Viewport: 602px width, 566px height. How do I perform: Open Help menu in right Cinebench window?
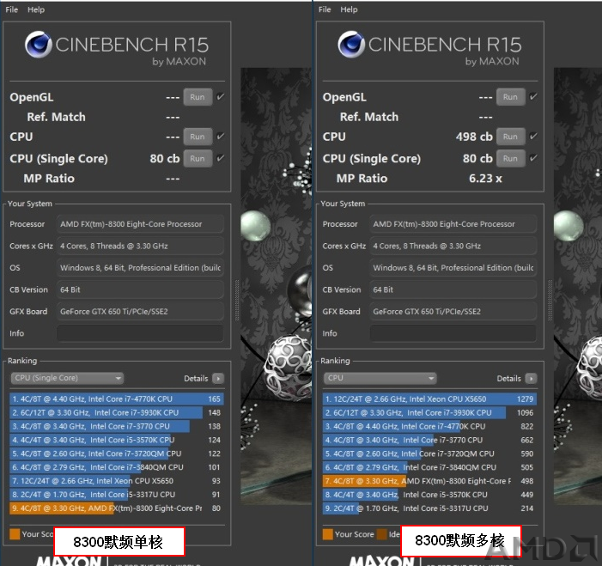tap(349, 9)
